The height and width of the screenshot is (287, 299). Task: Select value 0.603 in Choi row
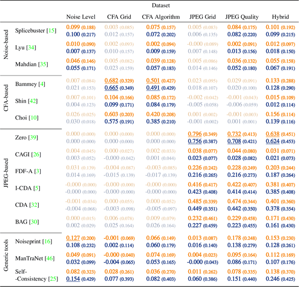click(x=111, y=114)
